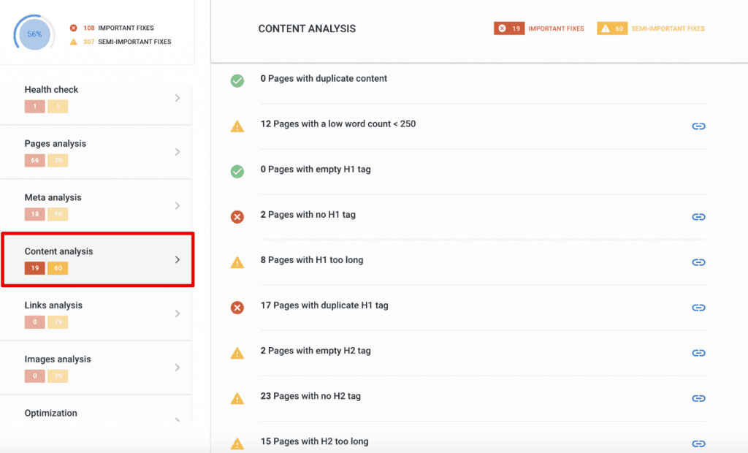Click the 60 Semi-Important Fixes header badge
The height and width of the screenshot is (453, 748).
pyautogui.click(x=613, y=28)
